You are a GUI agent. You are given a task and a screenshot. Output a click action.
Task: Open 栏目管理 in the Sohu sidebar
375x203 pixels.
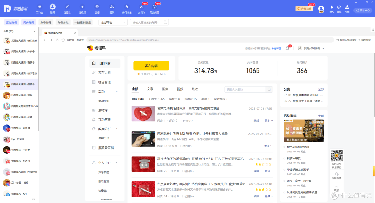(x=105, y=82)
